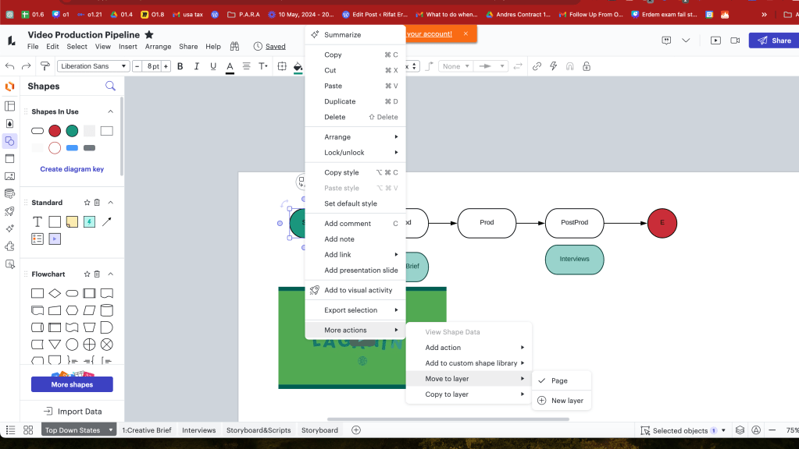Expand Add to custom shape library

[469, 363]
